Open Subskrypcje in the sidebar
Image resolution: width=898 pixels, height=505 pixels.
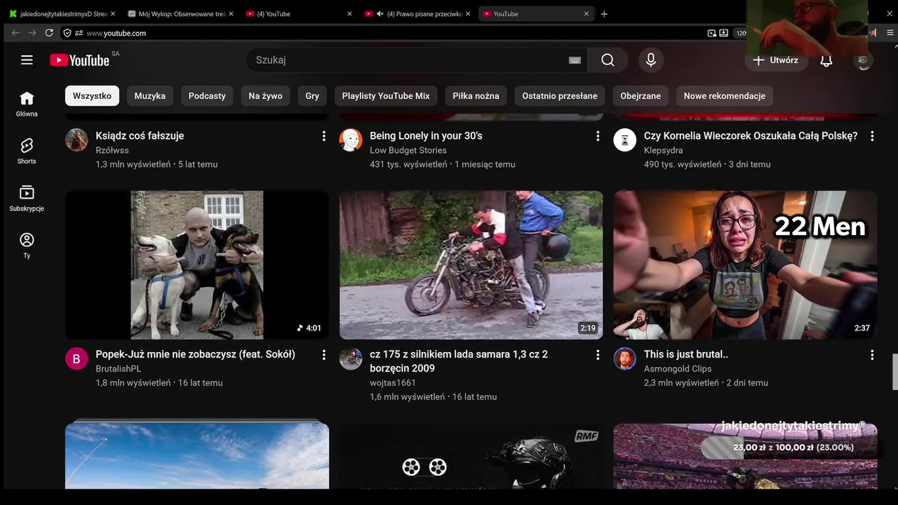(x=27, y=198)
